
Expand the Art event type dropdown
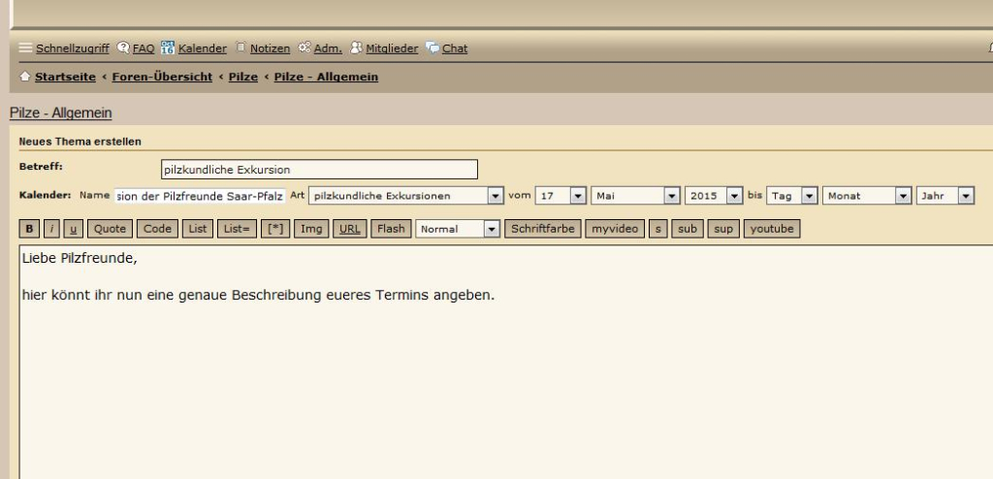point(495,196)
